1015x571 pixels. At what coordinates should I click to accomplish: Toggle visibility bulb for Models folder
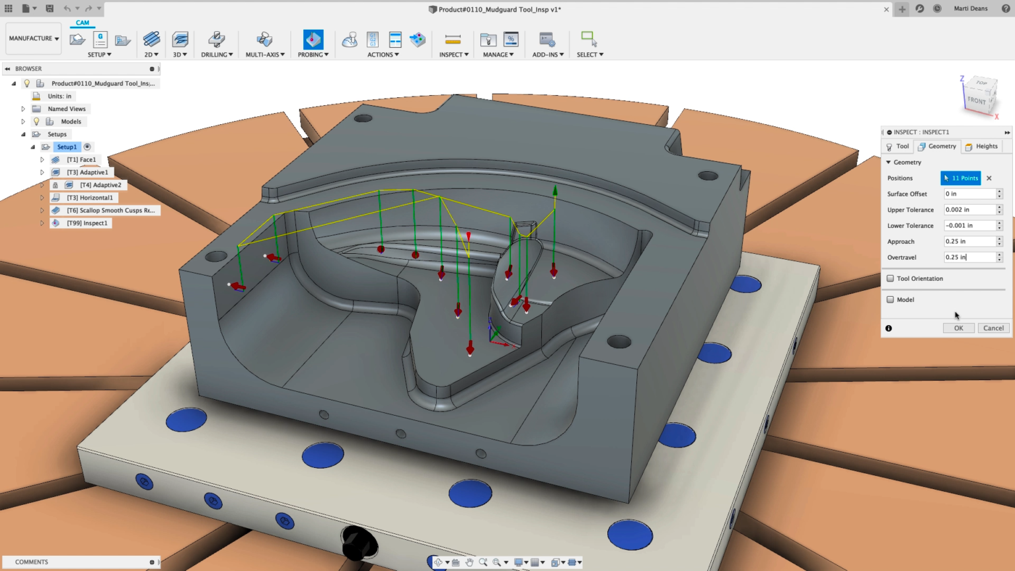pyautogui.click(x=36, y=122)
